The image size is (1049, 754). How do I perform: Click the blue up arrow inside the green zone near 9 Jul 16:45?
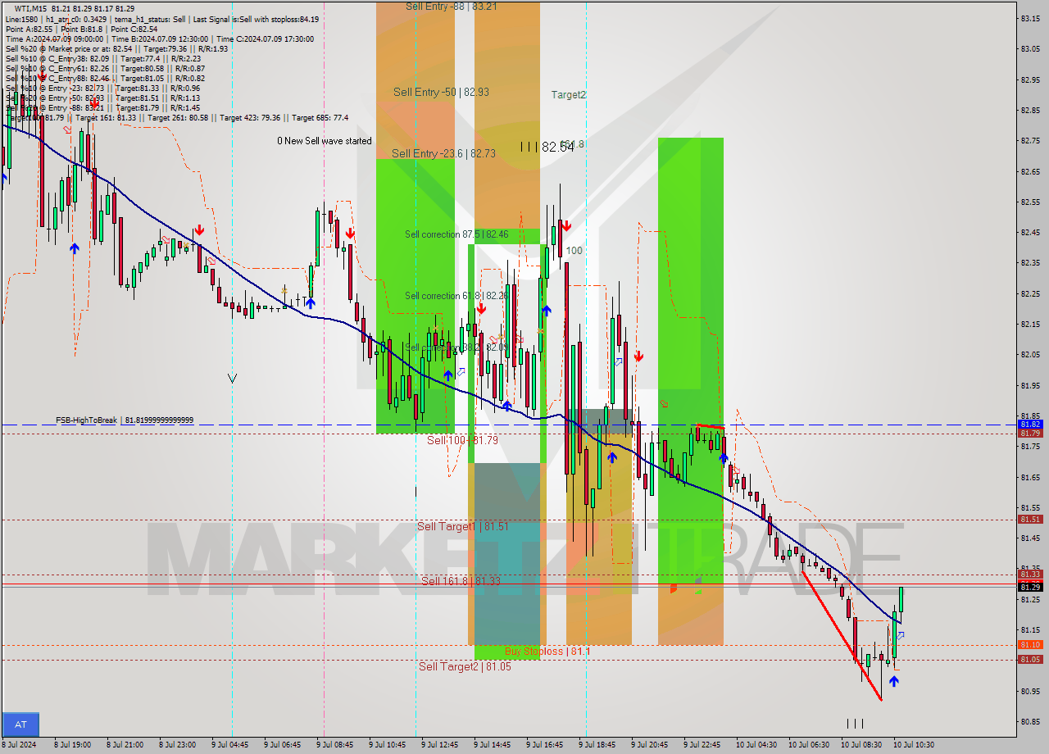click(547, 310)
